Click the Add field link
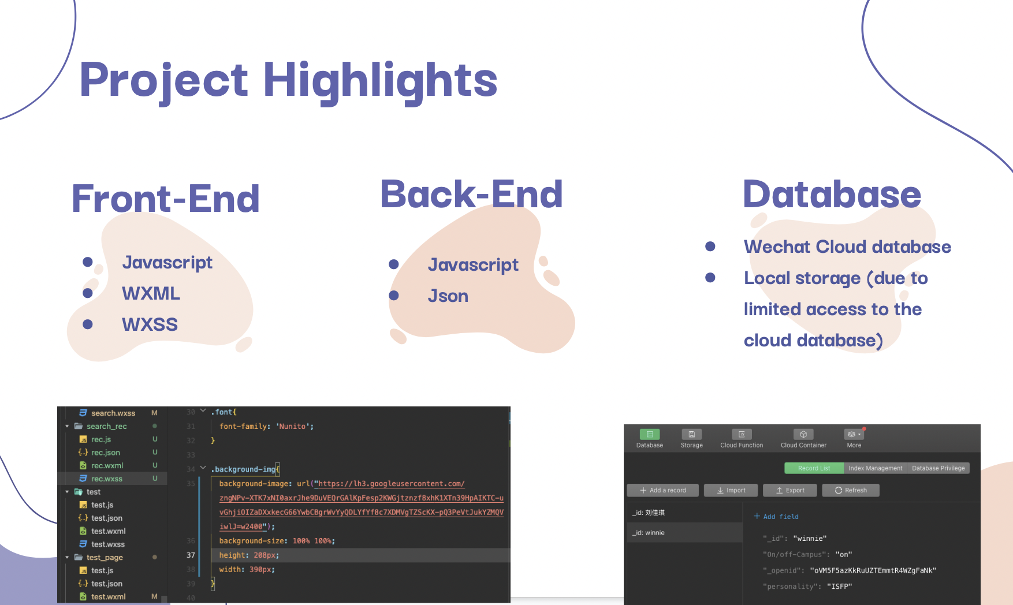This screenshot has height=605, width=1013. 776,517
